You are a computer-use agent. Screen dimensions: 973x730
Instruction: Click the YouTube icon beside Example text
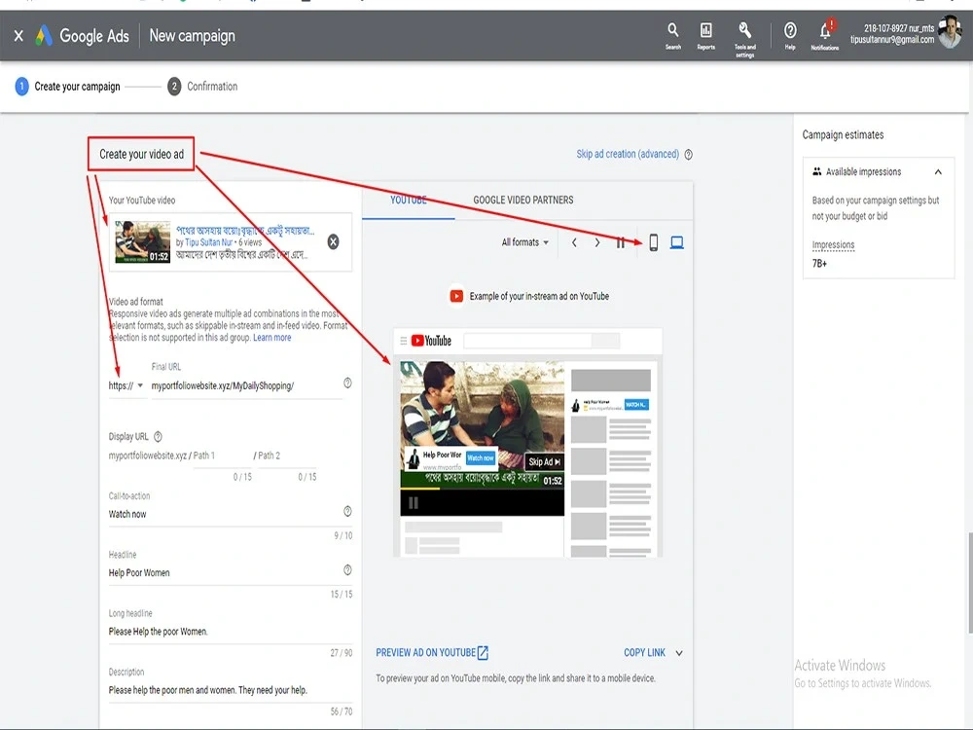[x=456, y=296]
